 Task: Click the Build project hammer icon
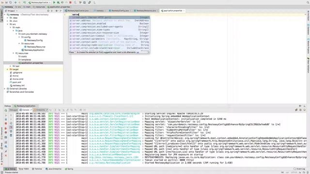coord(25,2)
